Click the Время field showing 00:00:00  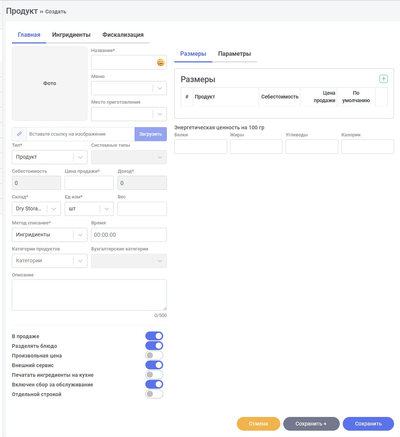(129, 235)
